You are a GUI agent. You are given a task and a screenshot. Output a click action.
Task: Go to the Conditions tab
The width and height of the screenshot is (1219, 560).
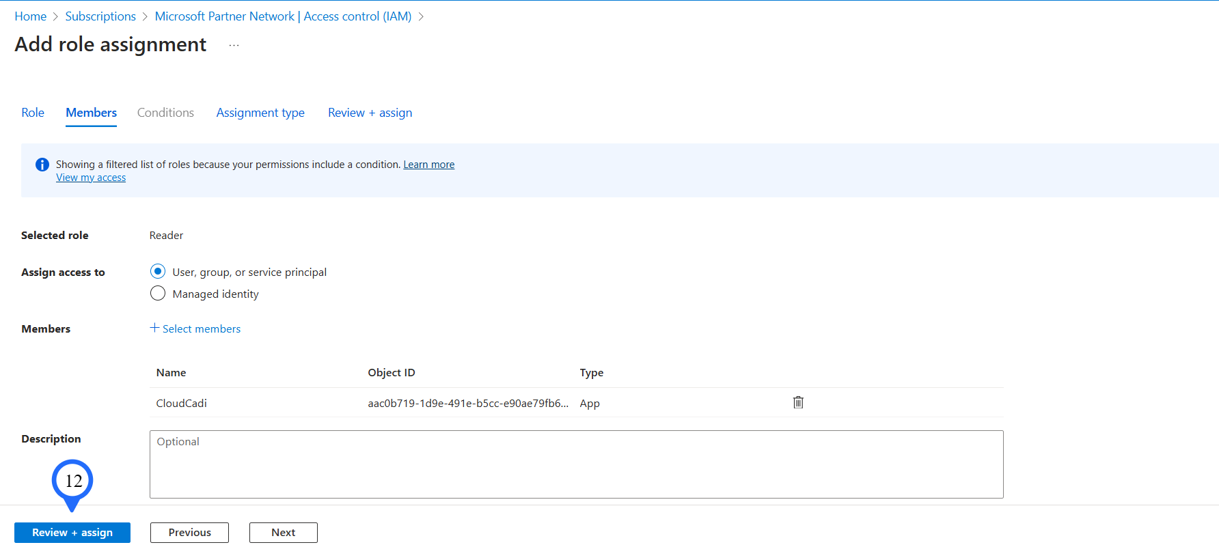click(x=165, y=113)
